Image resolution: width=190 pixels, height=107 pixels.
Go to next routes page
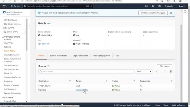[x=165, y=71]
